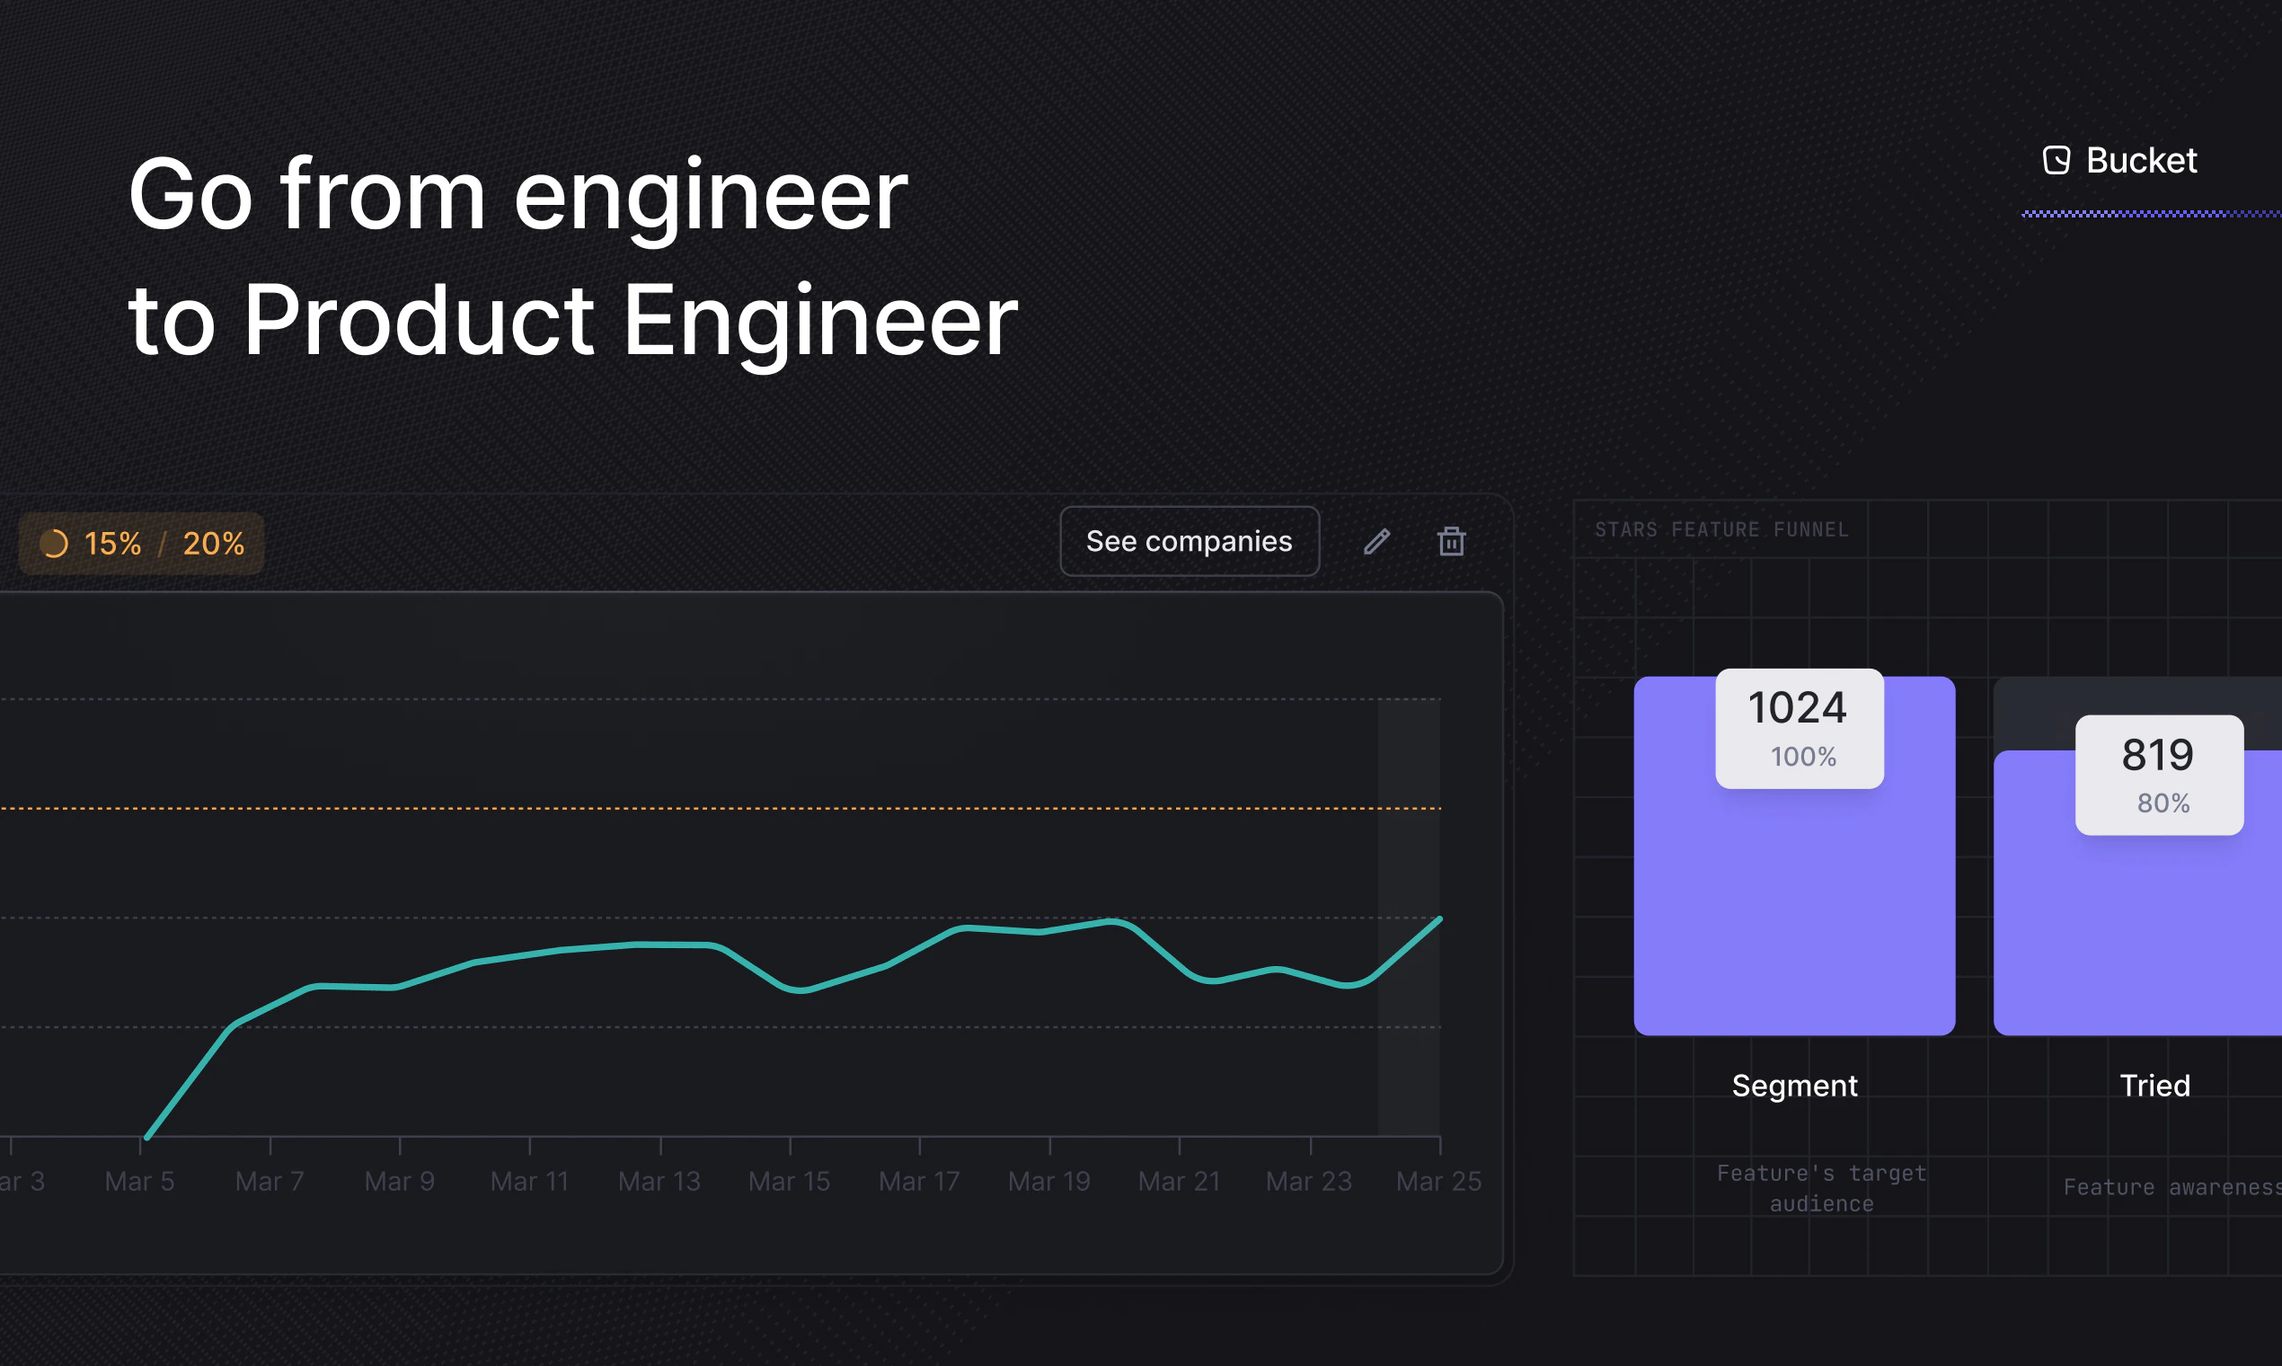Click the Mar 15 axis date
This screenshot has width=2282, height=1366.
[789, 1181]
